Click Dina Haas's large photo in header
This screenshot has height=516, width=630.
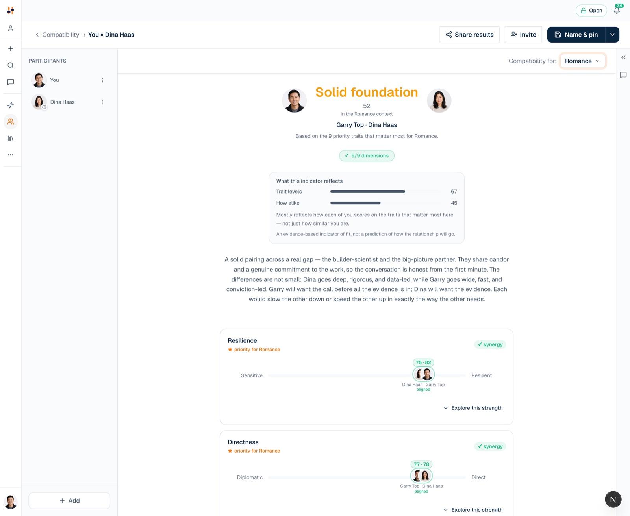coord(439,100)
